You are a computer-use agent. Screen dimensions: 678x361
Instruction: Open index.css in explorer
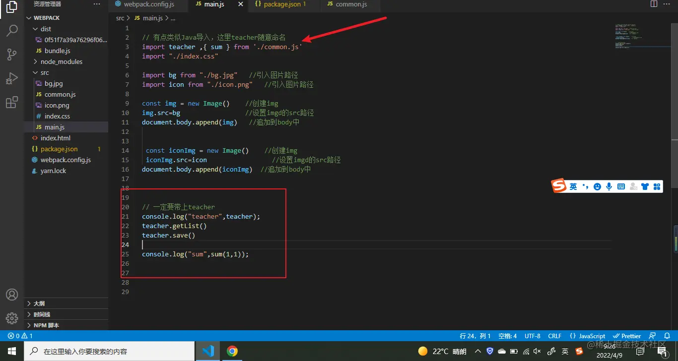point(66,116)
